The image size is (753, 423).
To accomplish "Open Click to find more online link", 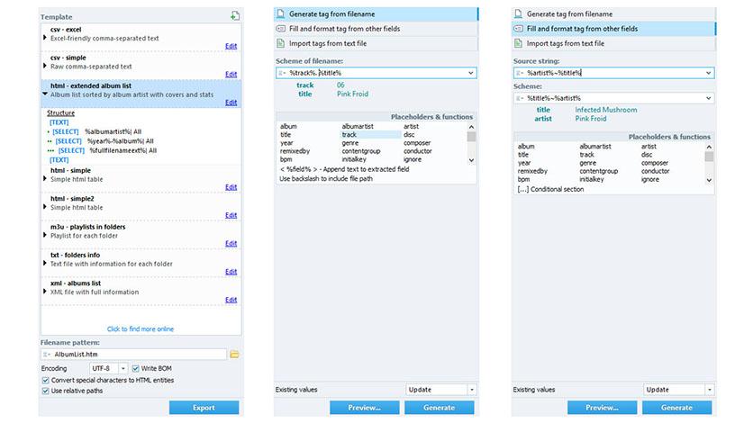I will pyautogui.click(x=141, y=329).
